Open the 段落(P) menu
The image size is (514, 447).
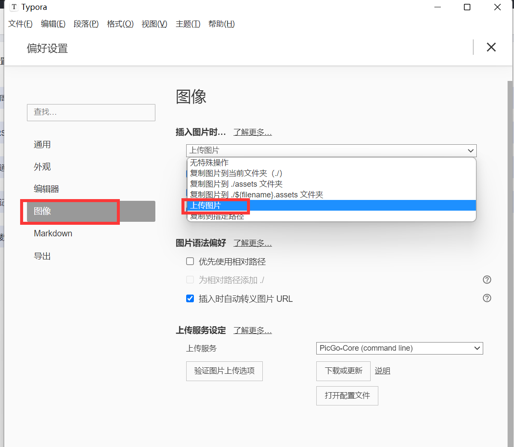86,24
